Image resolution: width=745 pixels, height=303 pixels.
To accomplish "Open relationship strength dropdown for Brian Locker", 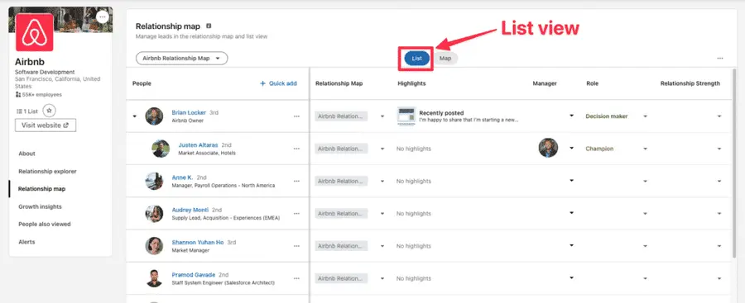I will click(719, 116).
